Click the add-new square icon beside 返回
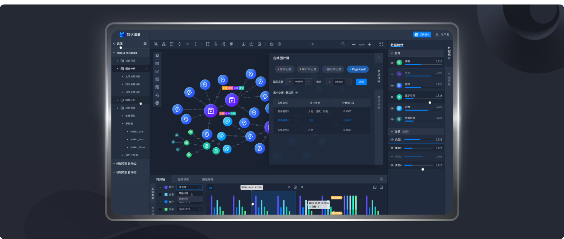 [145, 44]
